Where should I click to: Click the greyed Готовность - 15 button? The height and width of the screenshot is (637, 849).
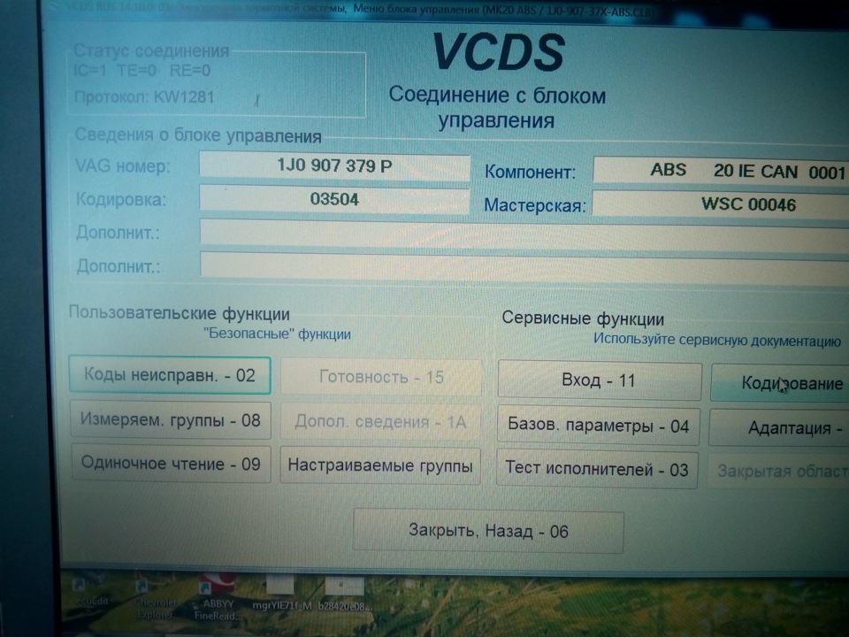coord(381,377)
